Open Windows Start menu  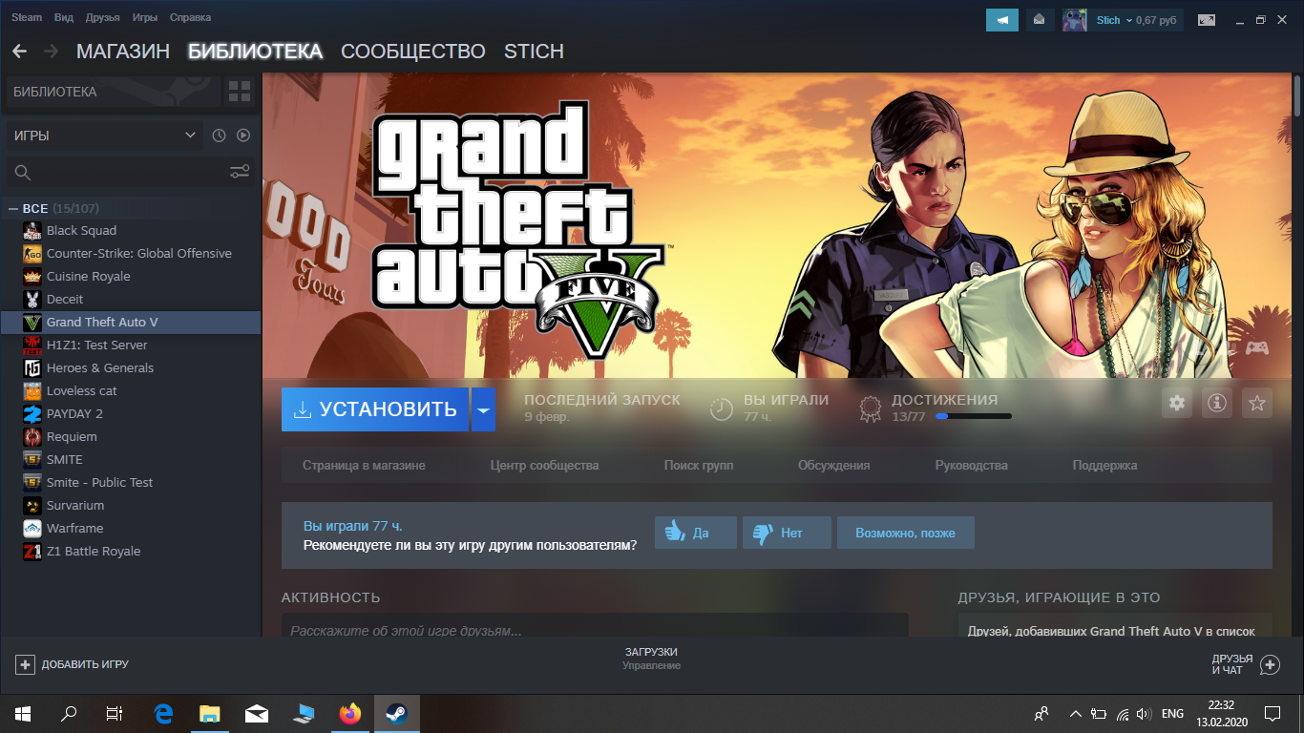pos(22,713)
